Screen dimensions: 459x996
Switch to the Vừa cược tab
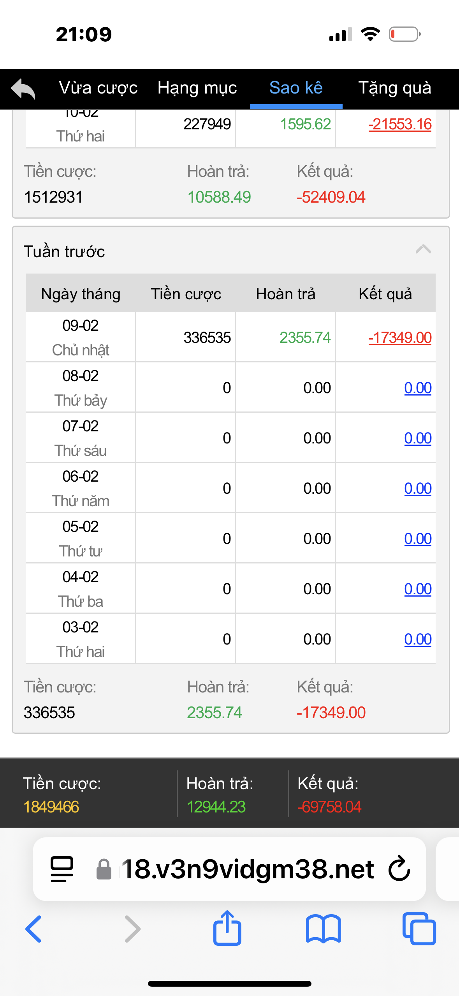click(x=98, y=88)
